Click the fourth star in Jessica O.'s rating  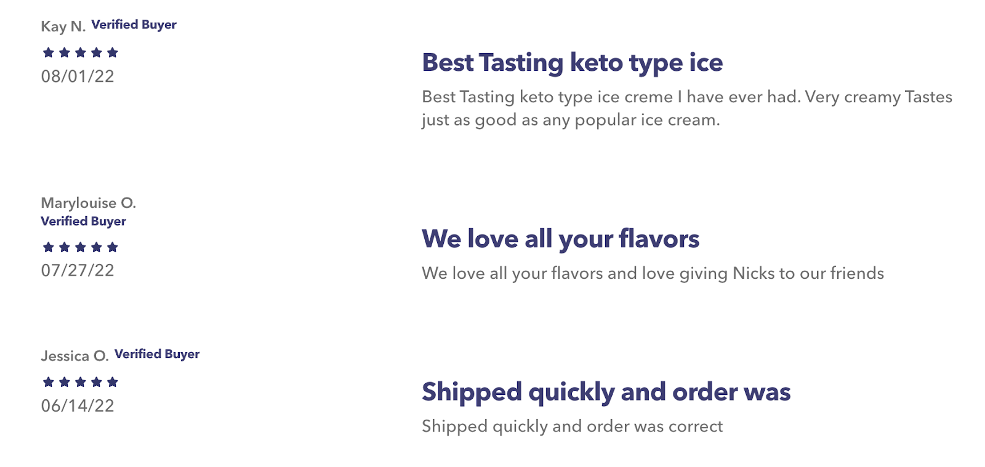click(x=96, y=382)
